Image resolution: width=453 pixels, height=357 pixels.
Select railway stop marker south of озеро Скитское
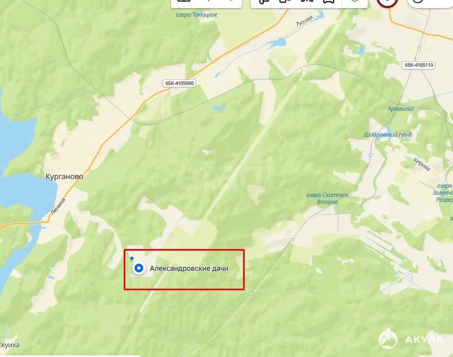click(292, 240)
